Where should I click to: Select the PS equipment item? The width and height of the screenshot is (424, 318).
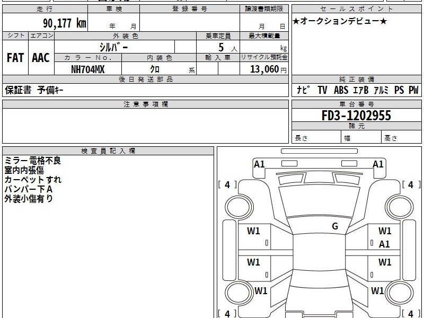(x=399, y=90)
